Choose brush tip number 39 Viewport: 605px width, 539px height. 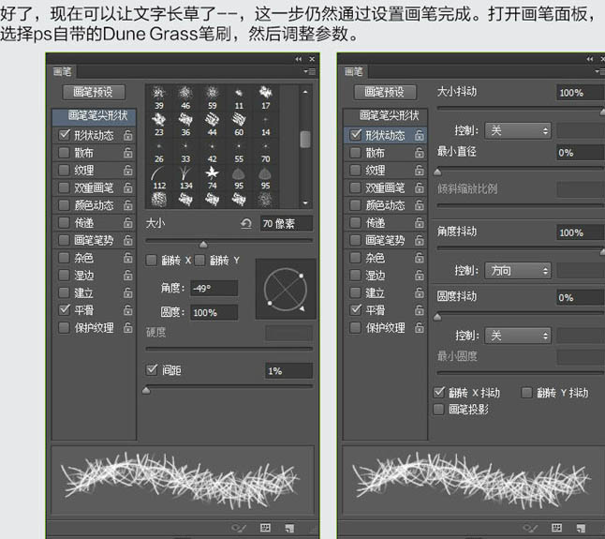pyautogui.click(x=159, y=98)
